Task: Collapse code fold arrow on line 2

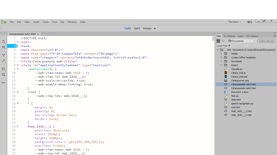Action: click(18, 42)
